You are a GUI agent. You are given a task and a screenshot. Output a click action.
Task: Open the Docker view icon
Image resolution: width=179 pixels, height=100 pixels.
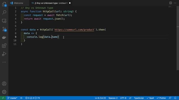click(4, 37)
